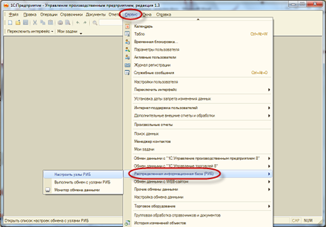Viewport: 326px width, 227px height.
Task: Open the Справка menu
Action: point(164,14)
